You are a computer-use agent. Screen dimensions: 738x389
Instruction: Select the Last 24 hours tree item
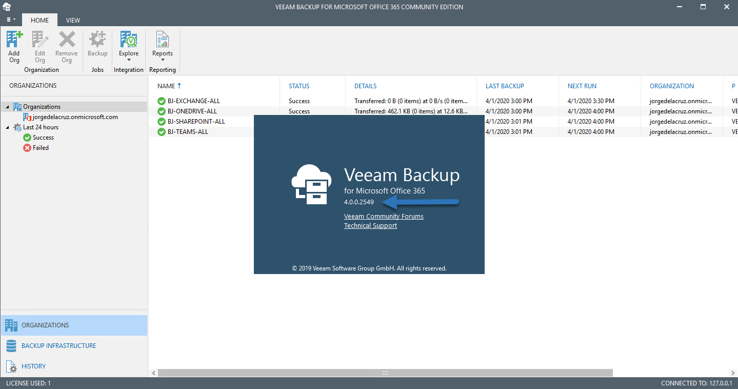coord(41,127)
